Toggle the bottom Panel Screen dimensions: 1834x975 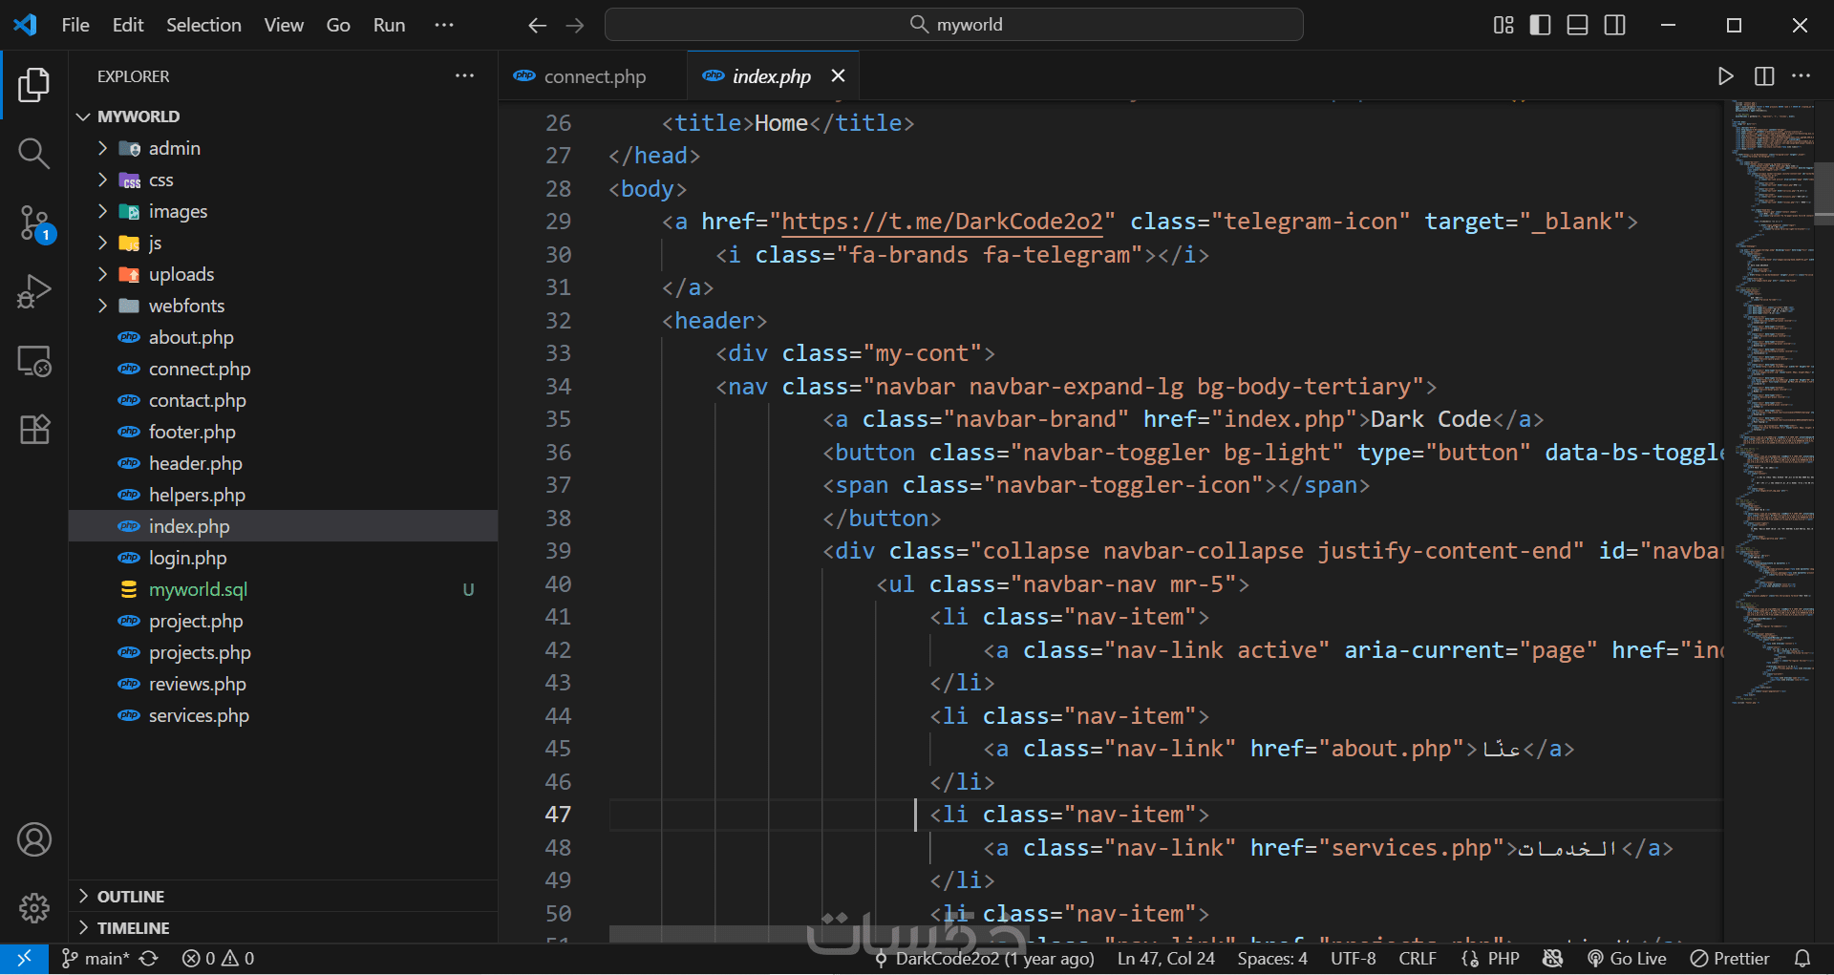coord(1578,25)
